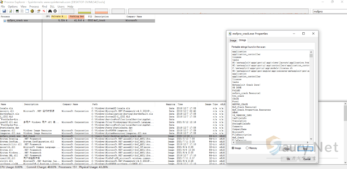This screenshot has width=347, height=169.
Task: Click the msfpro filter search field
Action: tap(329, 11)
